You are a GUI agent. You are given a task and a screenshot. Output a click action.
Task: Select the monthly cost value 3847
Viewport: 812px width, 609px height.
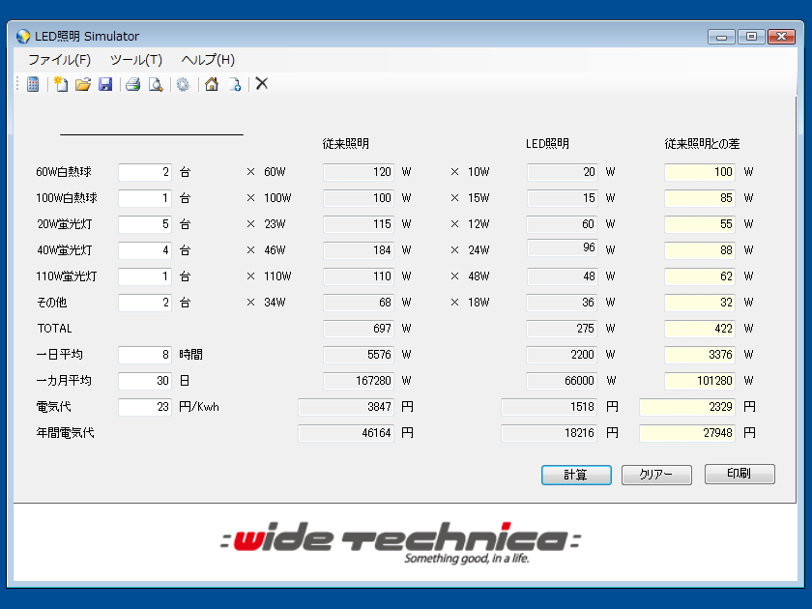coord(346,407)
